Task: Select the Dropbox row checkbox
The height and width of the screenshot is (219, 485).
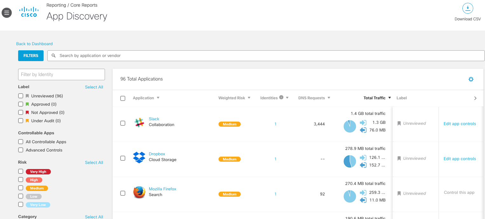Action: pyautogui.click(x=123, y=158)
